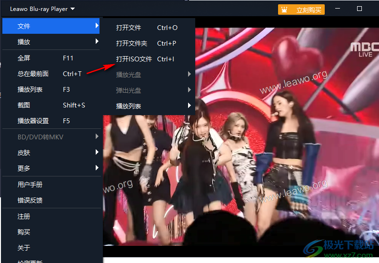379x263 pixels.
Task: Expand the 弹出光盘 submenu arrow
Action: point(189,90)
